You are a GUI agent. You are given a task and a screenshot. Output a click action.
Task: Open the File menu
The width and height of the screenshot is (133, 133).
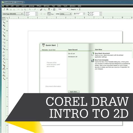click(x=7, y=6)
